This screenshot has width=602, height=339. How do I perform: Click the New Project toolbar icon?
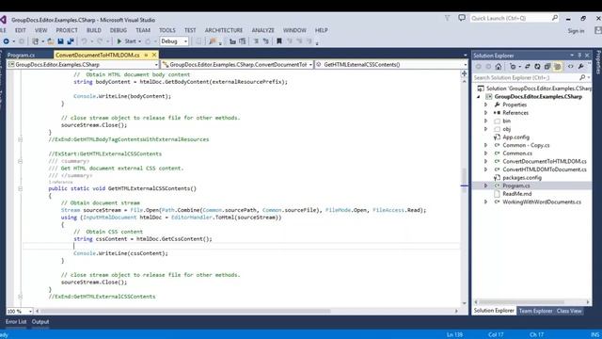[x=36, y=41]
